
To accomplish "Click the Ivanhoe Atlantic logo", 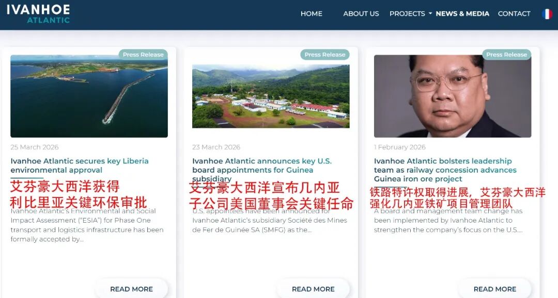I will click(x=38, y=14).
